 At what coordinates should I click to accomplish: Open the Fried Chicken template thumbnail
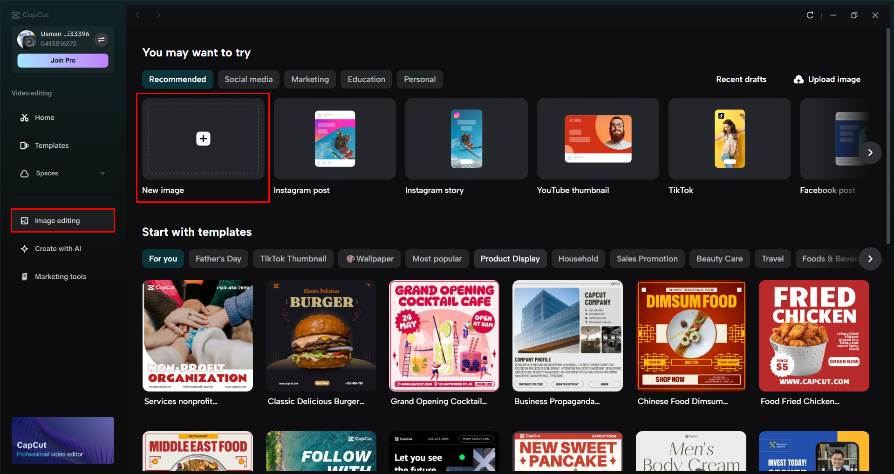coord(813,336)
